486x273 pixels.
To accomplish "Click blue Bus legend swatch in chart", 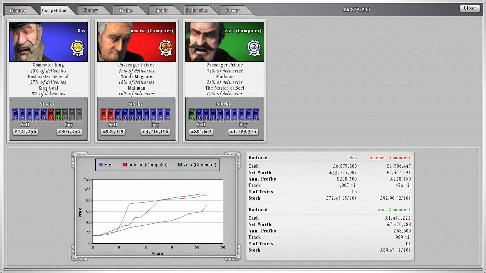I will (101, 165).
